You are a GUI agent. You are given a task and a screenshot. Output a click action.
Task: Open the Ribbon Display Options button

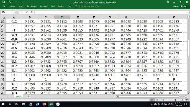pos(168,2)
